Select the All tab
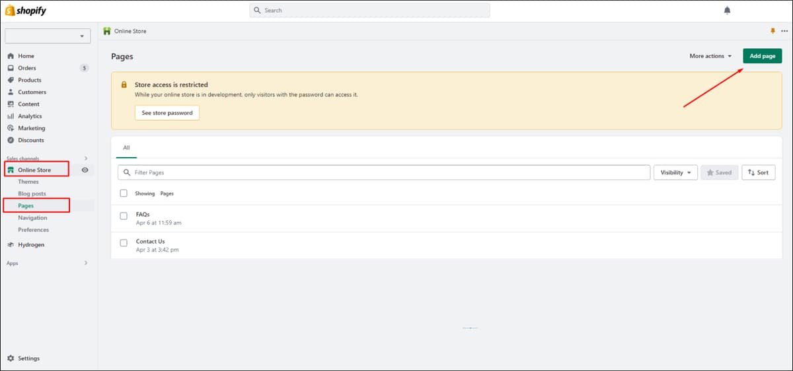Viewport: 793px width, 371px height. click(x=126, y=148)
